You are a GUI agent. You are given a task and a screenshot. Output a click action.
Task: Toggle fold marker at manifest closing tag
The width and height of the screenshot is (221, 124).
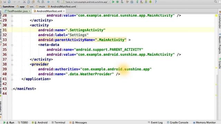tap(12, 89)
